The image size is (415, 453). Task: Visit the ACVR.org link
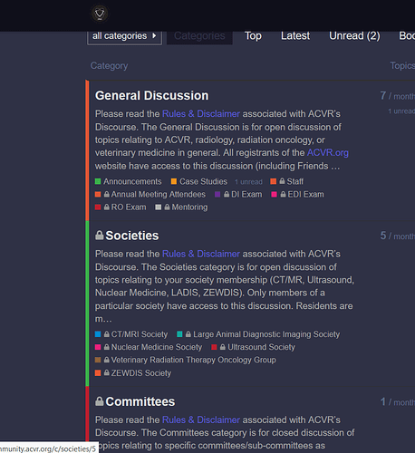328,153
